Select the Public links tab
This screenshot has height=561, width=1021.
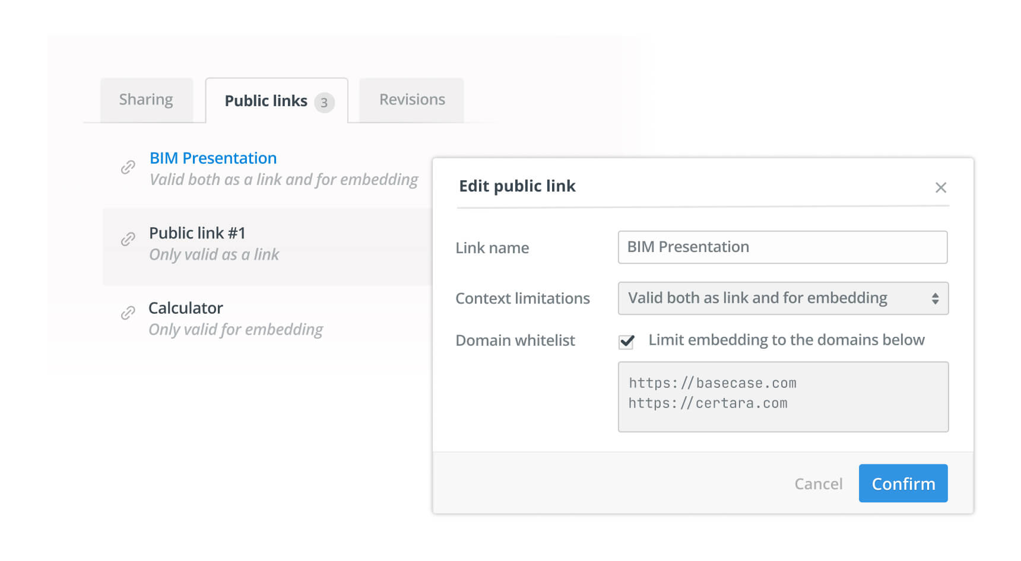click(265, 101)
